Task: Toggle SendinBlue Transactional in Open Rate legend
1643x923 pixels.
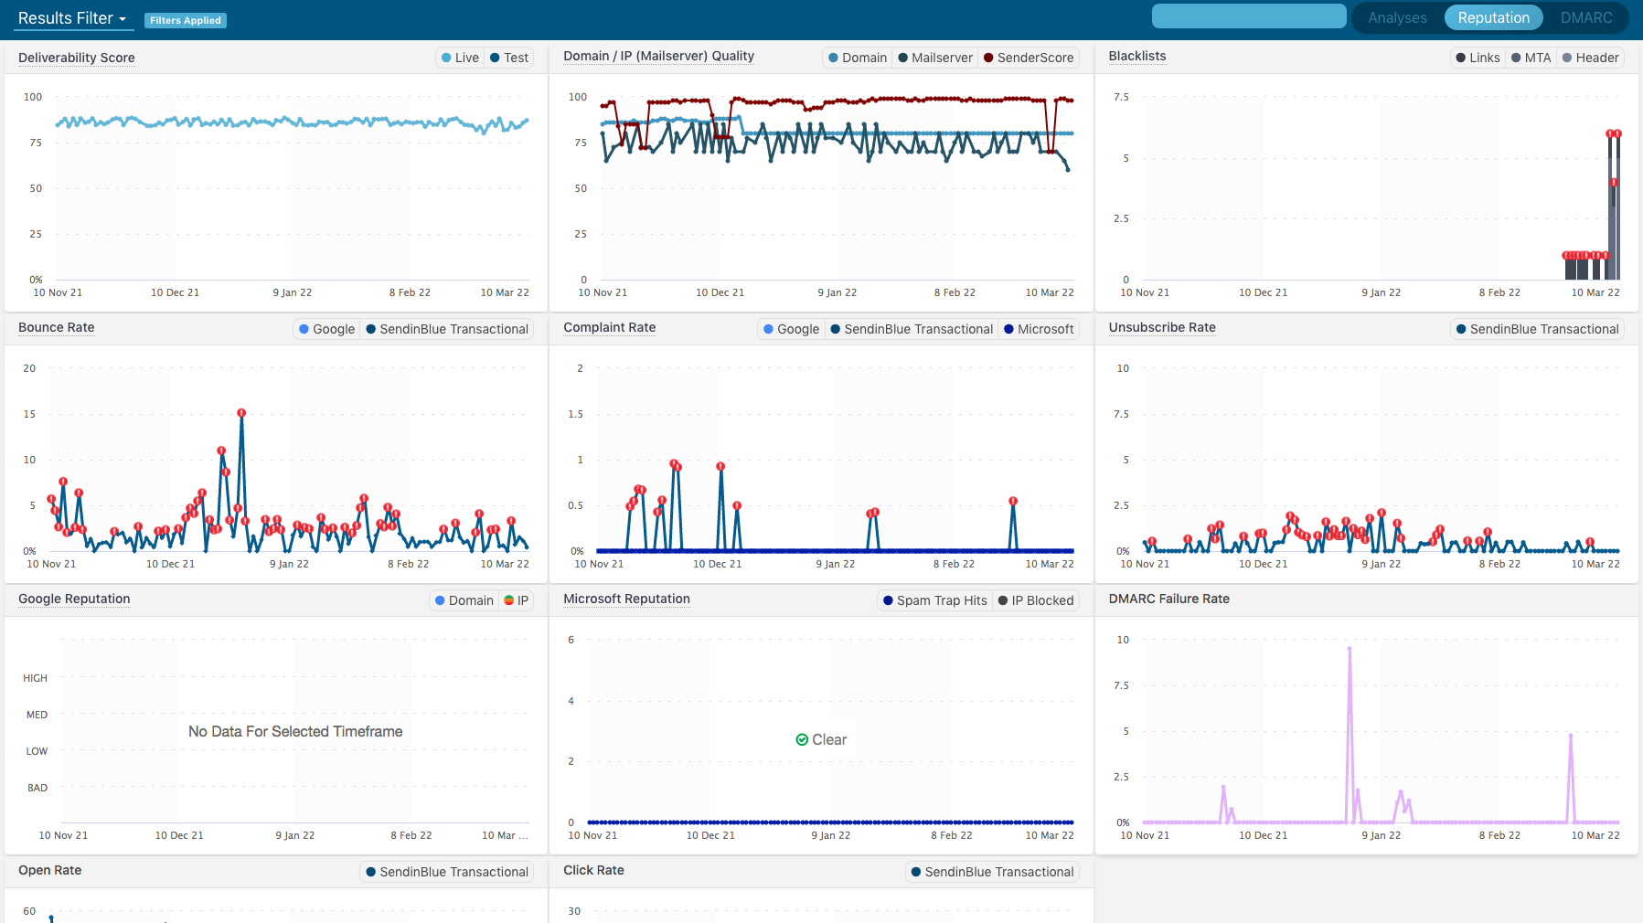Action: click(x=447, y=872)
